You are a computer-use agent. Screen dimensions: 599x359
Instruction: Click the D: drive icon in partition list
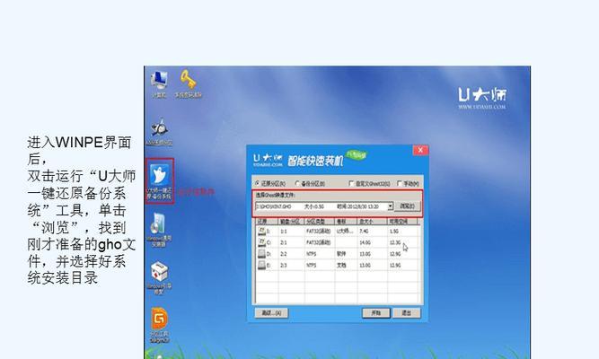tap(262, 254)
